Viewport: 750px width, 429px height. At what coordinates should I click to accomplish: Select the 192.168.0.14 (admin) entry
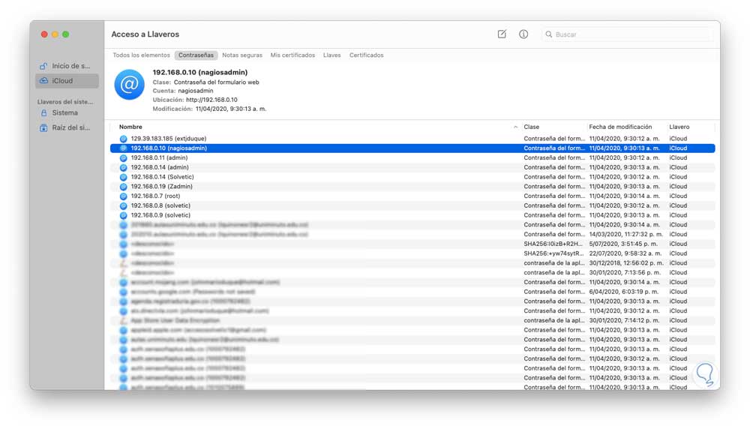(412, 167)
